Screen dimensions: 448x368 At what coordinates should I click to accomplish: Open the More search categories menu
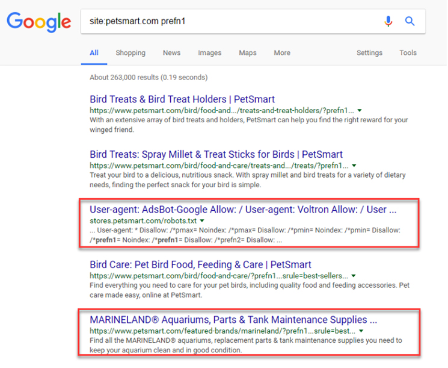click(282, 53)
